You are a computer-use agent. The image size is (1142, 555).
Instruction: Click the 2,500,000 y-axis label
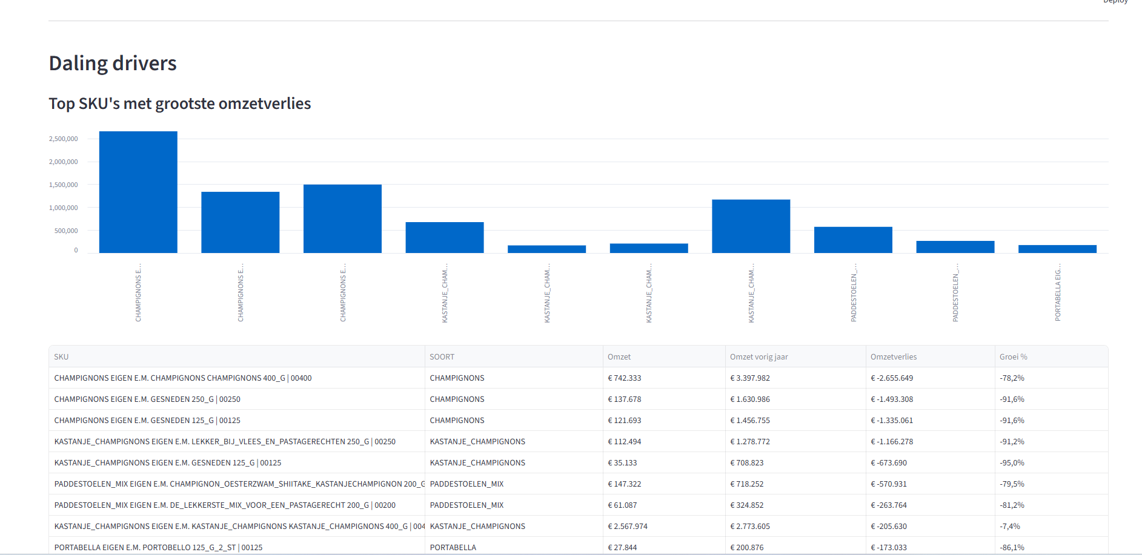pos(64,139)
